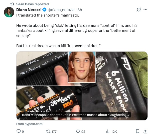Open view analytics bar chart icon
The height and width of the screenshot is (137, 152).
tap(108, 131)
